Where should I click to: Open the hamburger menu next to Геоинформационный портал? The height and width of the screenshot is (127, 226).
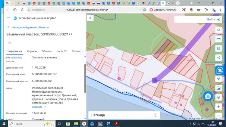point(8,18)
